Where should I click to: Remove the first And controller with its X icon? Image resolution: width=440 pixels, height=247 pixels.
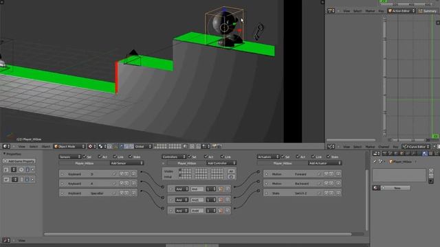coord(228,189)
